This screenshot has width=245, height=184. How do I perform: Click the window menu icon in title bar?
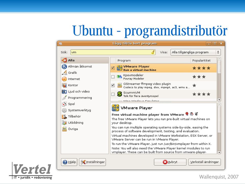[60, 44]
